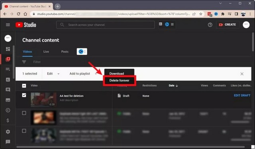Image resolution: width=255 pixels, height=149 pixels.
Task: Click the Restrictions column header
Action: 149,85
